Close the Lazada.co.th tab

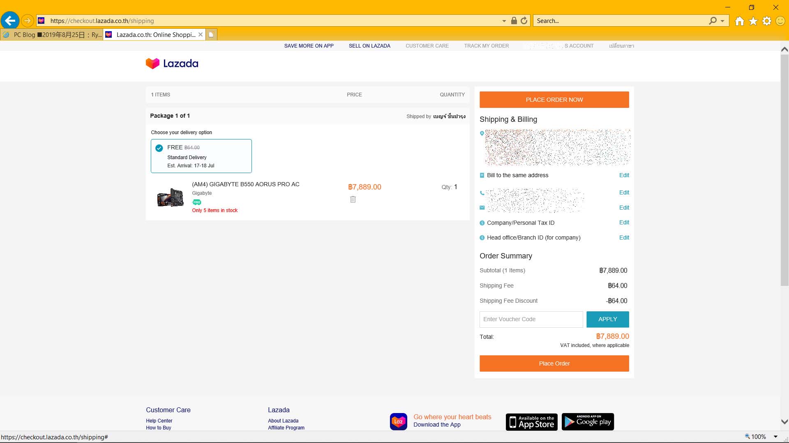(201, 34)
